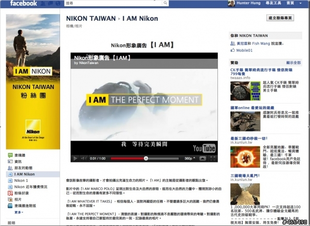Click the 相片 photos icon
The width and height of the screenshot is (310, 226).
pos(10,199)
